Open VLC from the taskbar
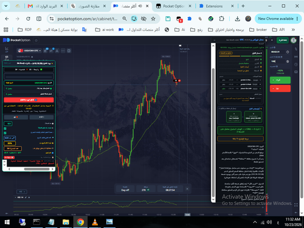 [x=95, y=222]
